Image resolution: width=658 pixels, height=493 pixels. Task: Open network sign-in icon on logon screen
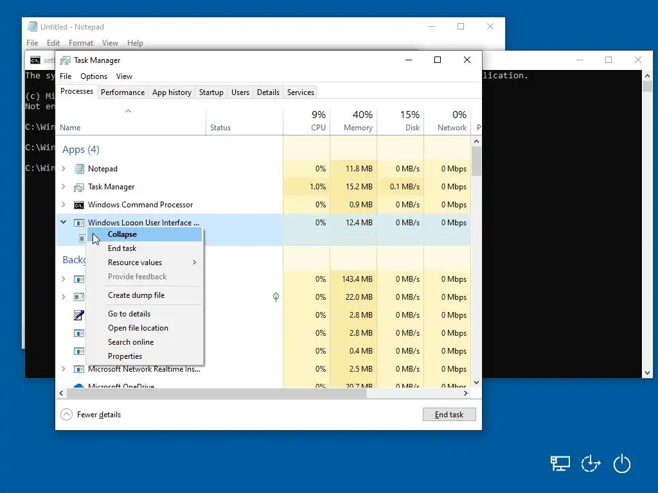point(560,463)
